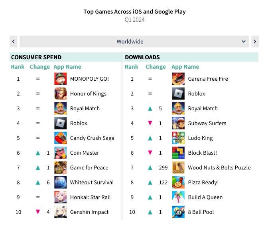Open the Worldwide region dropdown
The height and width of the screenshot is (231, 266).
point(134,42)
